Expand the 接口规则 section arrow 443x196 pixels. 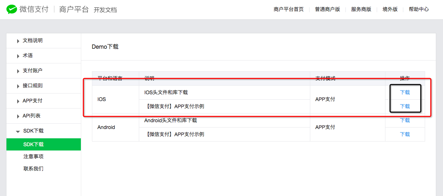click(x=18, y=86)
